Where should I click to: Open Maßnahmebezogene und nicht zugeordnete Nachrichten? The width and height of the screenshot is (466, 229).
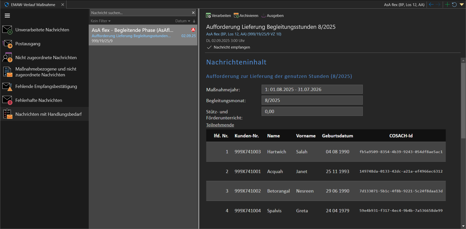(44, 72)
